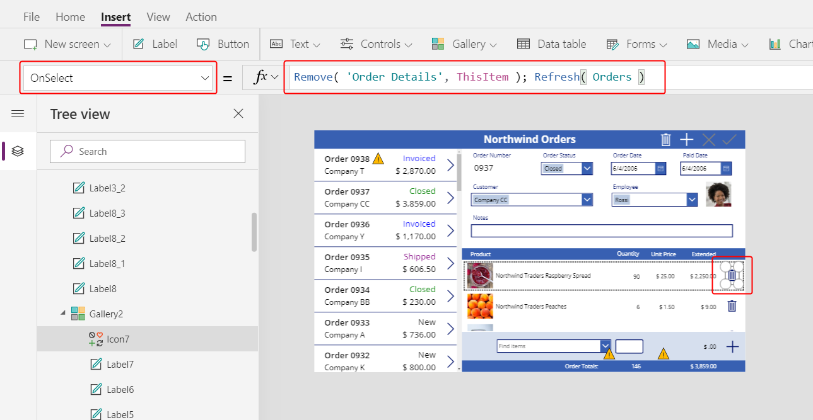Select Label5 in the tree
813x420 pixels.
click(120, 414)
